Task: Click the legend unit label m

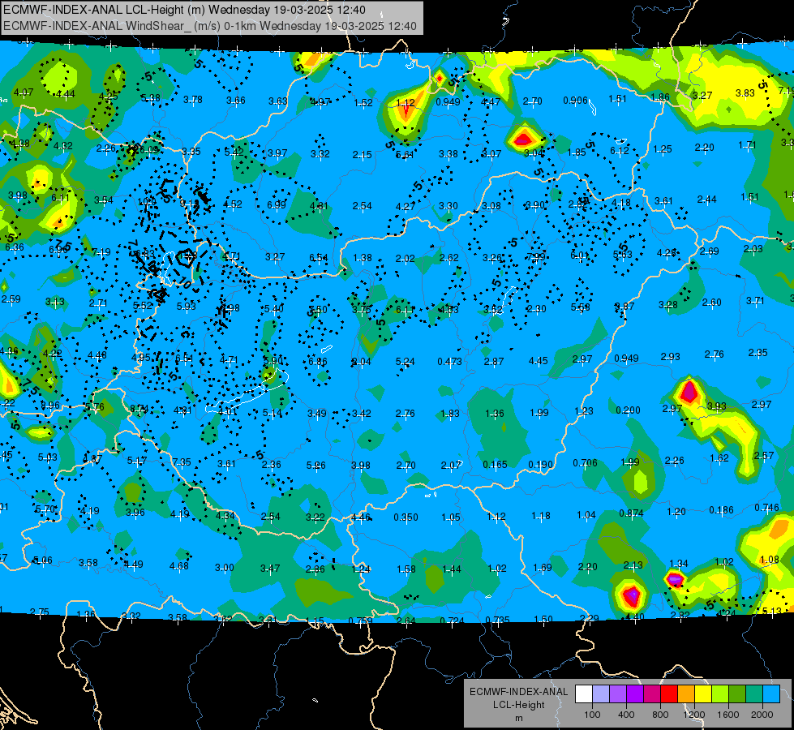Action: [x=519, y=719]
